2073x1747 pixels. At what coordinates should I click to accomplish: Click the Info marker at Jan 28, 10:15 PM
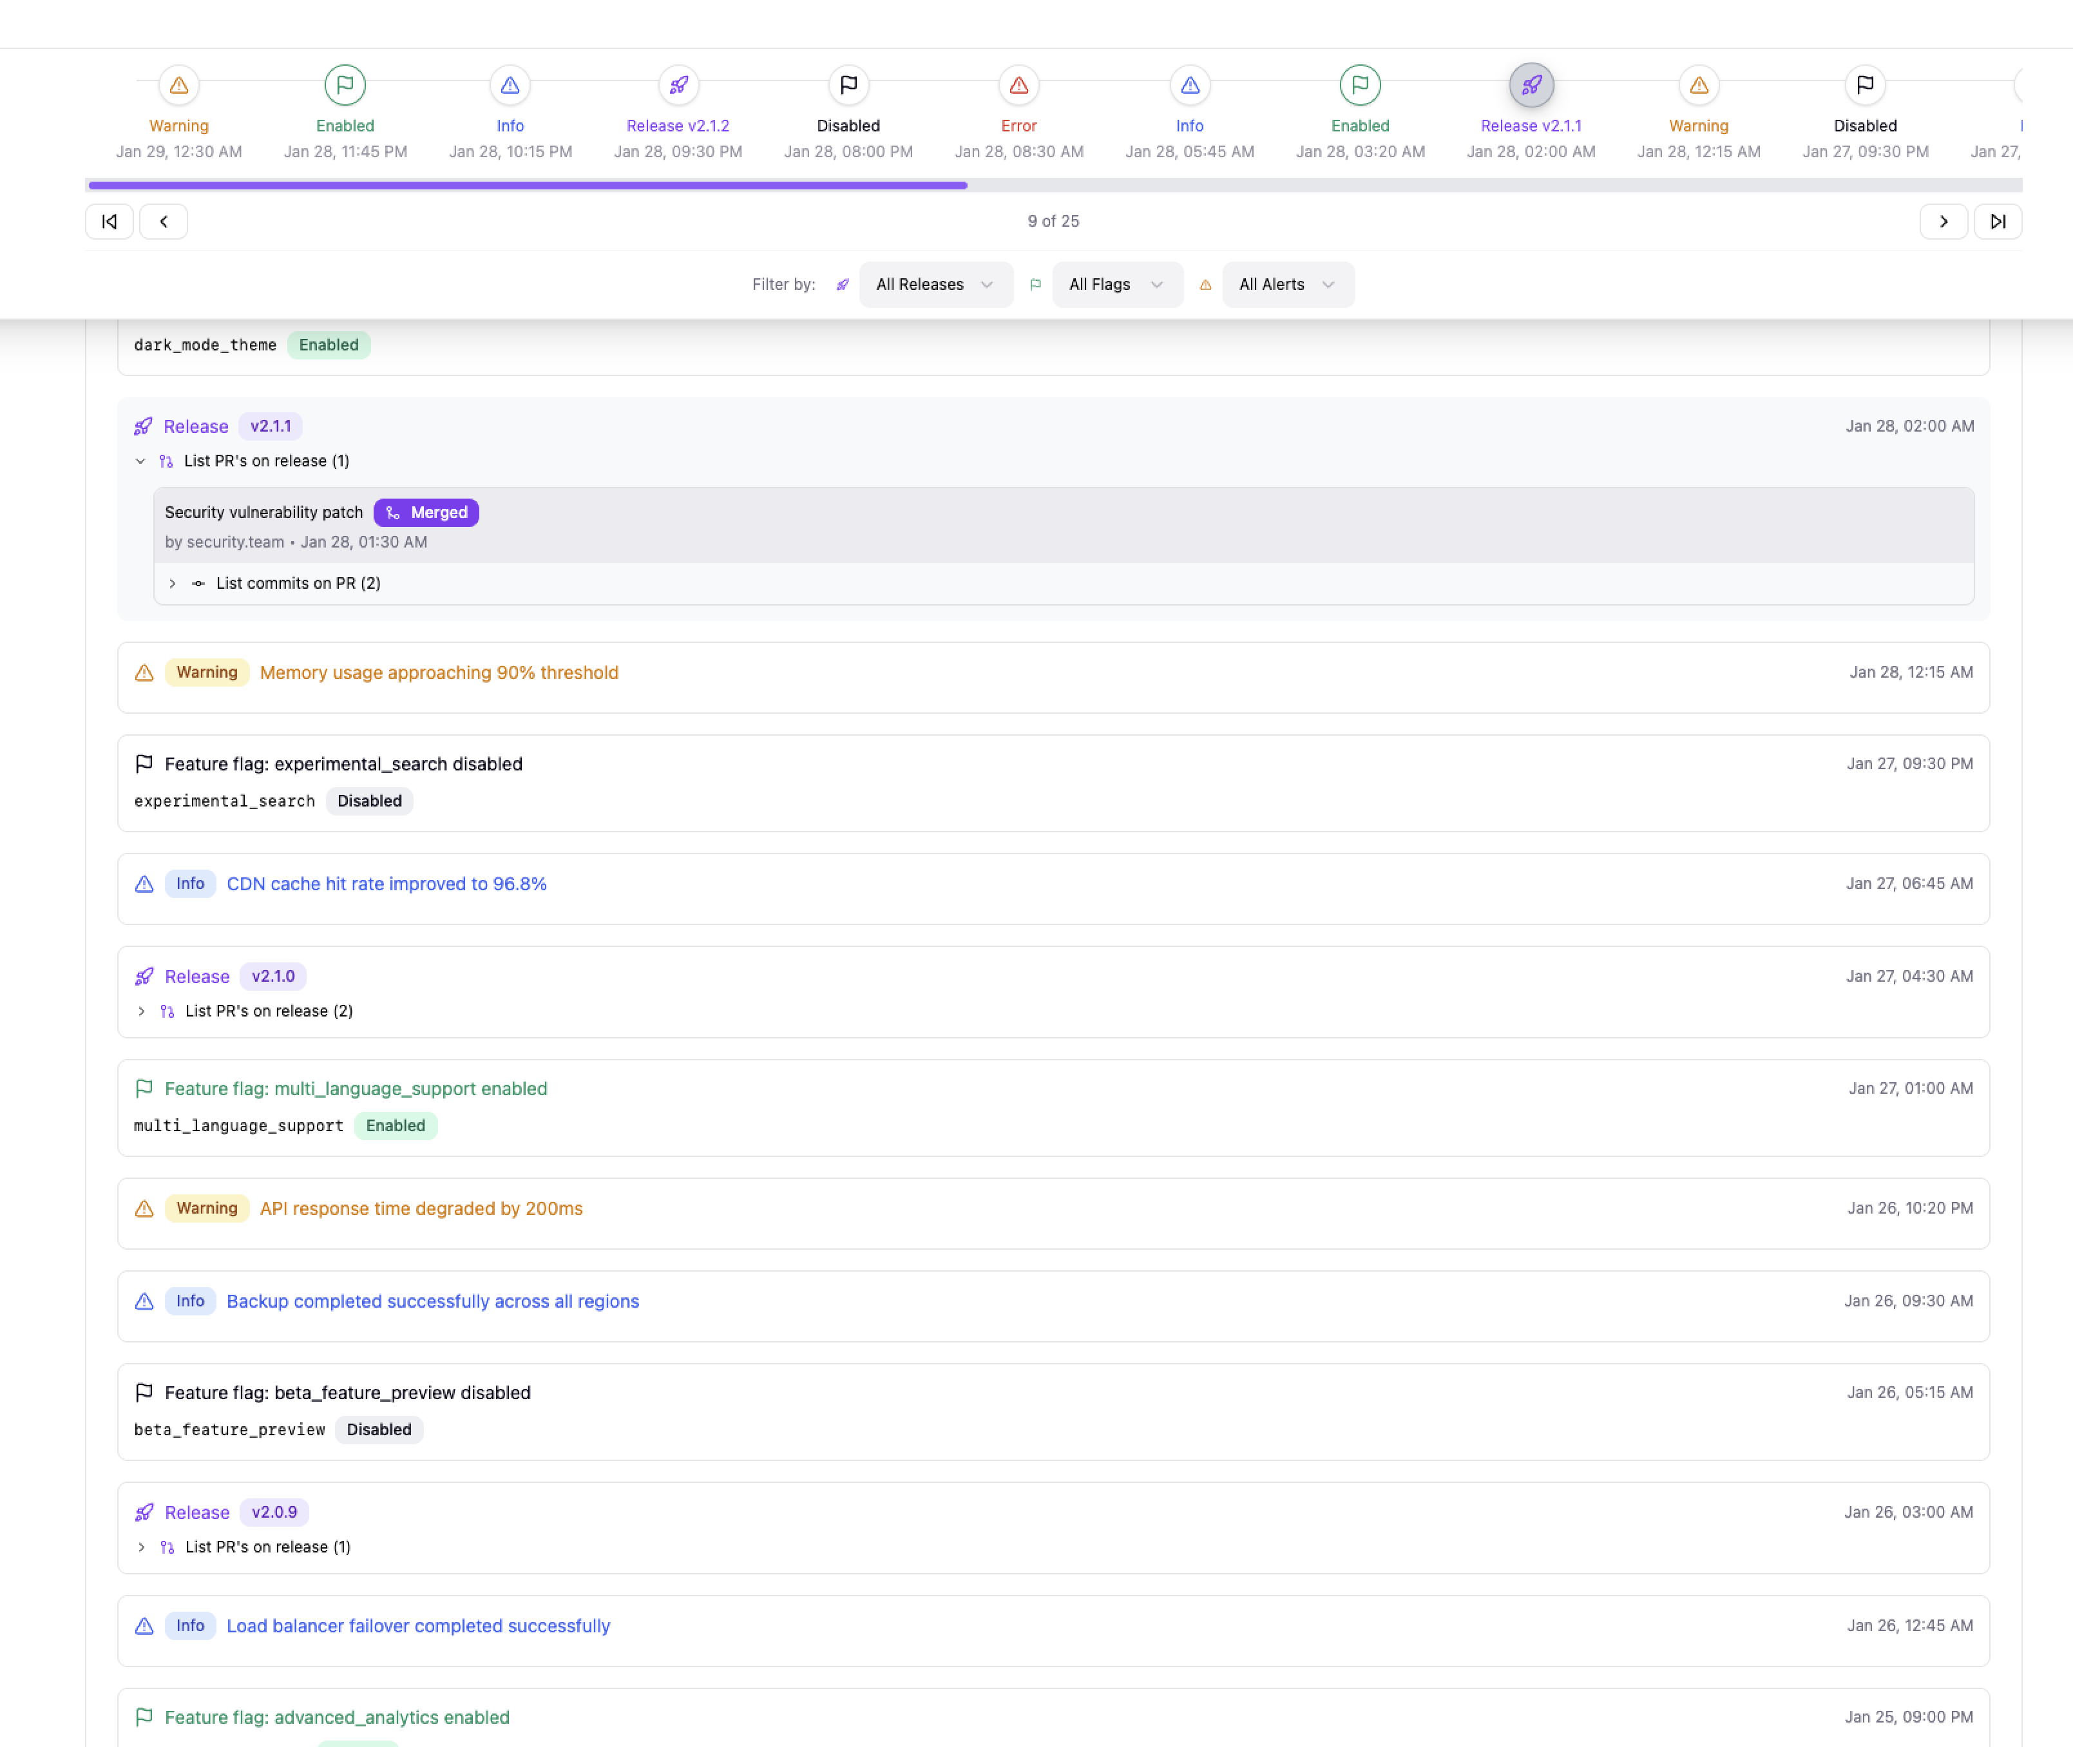pyautogui.click(x=510, y=85)
